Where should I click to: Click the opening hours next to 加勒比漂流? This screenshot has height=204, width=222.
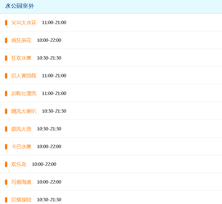tap(54, 94)
